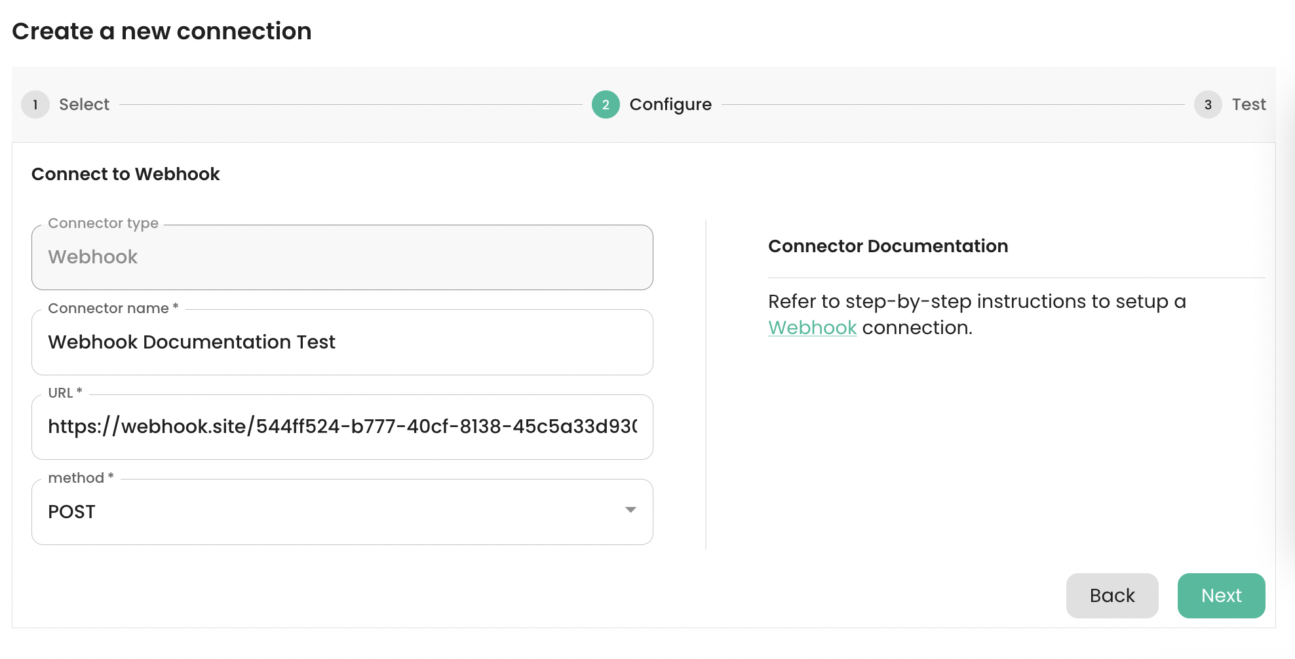Click the Next button
Image resolution: width=1295 pixels, height=659 pixels.
(1221, 595)
